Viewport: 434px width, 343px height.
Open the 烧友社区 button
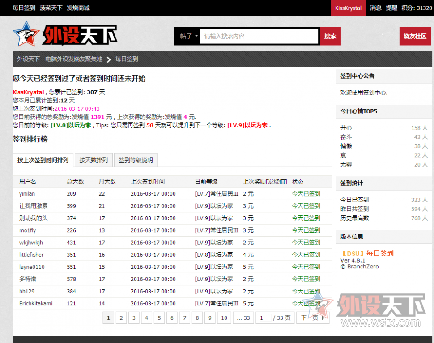(x=415, y=36)
